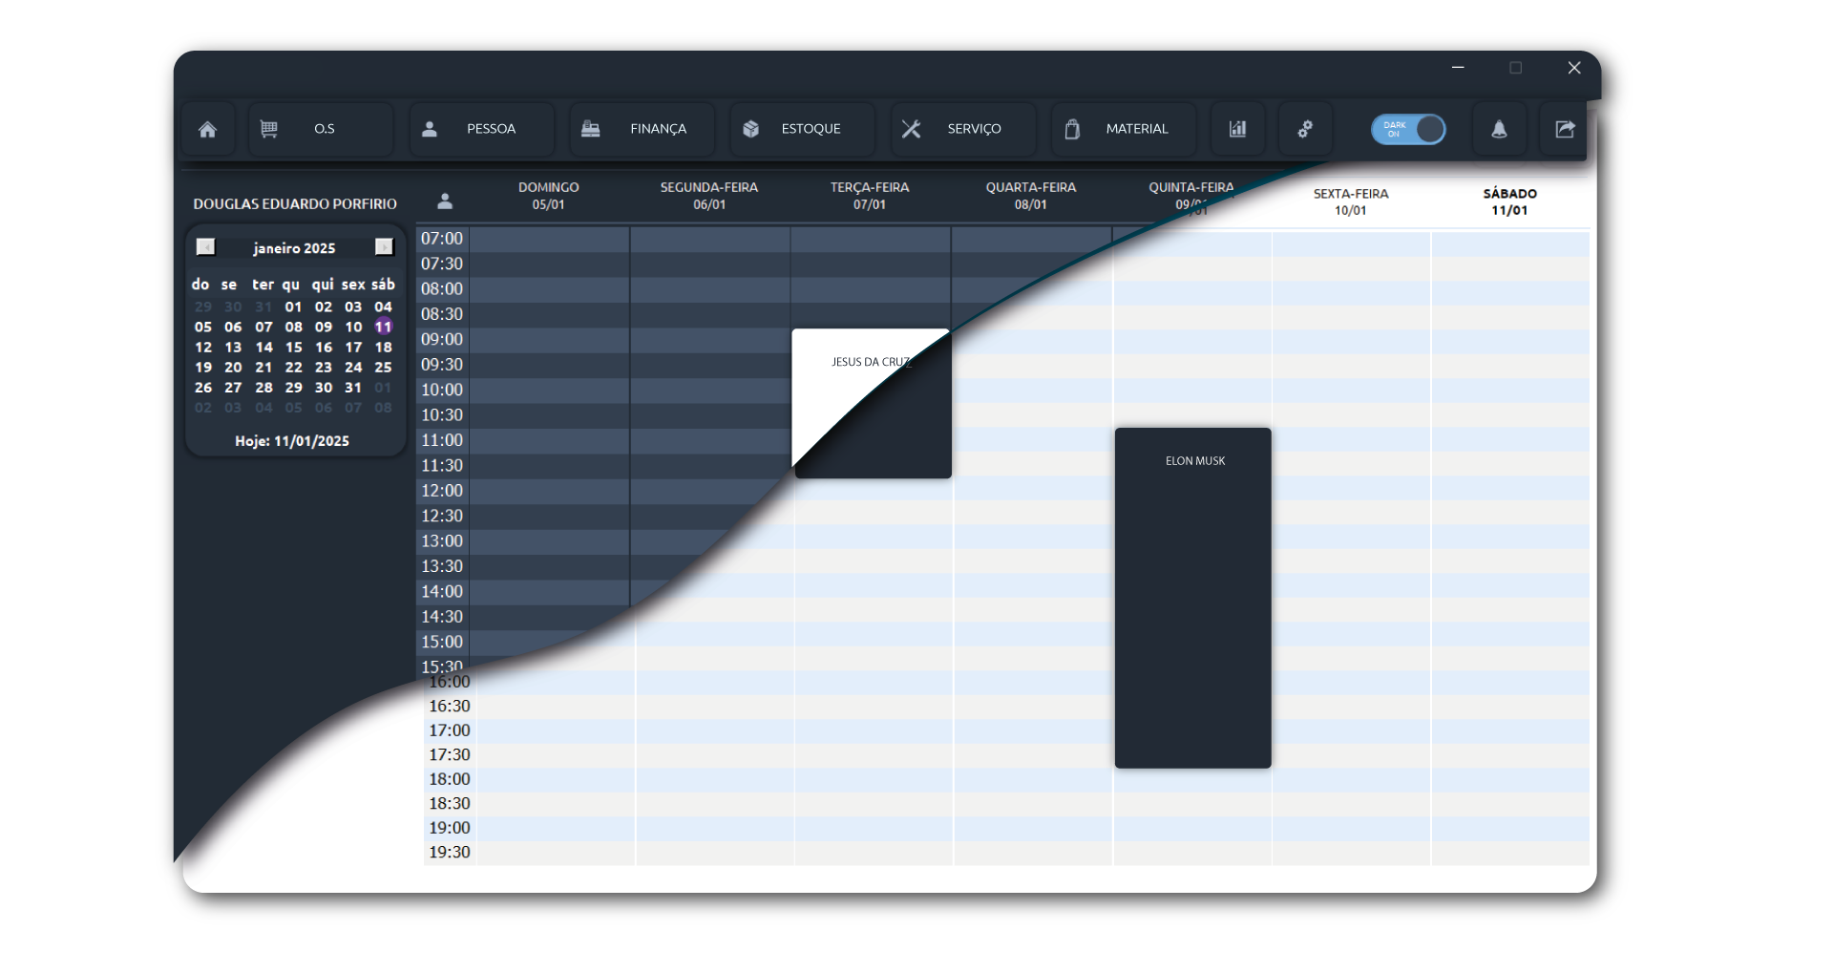Go to previous month in calendar
Screen dimensions: 1833x973
coord(205,247)
